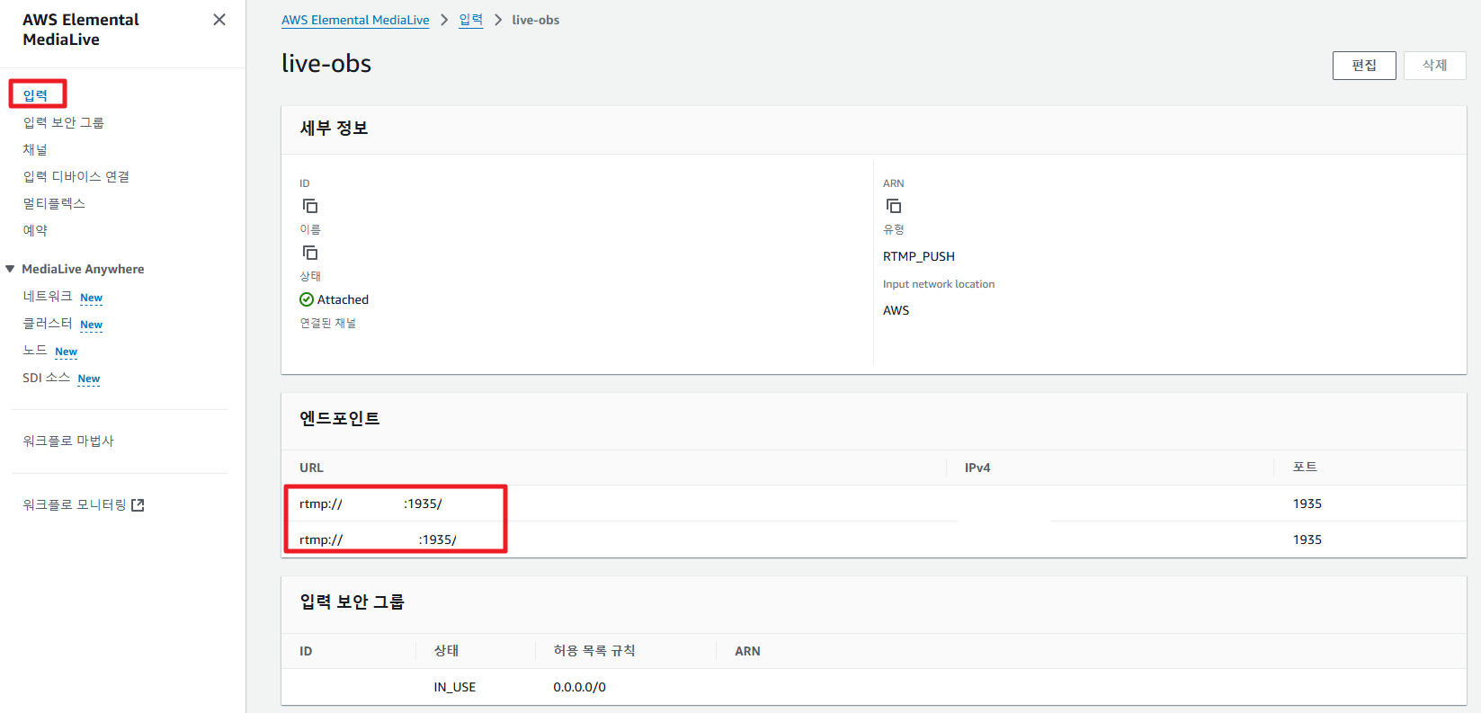Open SDI 소스 under MediaLive Anywhere
Image resolution: width=1481 pixels, height=713 pixels.
46,378
